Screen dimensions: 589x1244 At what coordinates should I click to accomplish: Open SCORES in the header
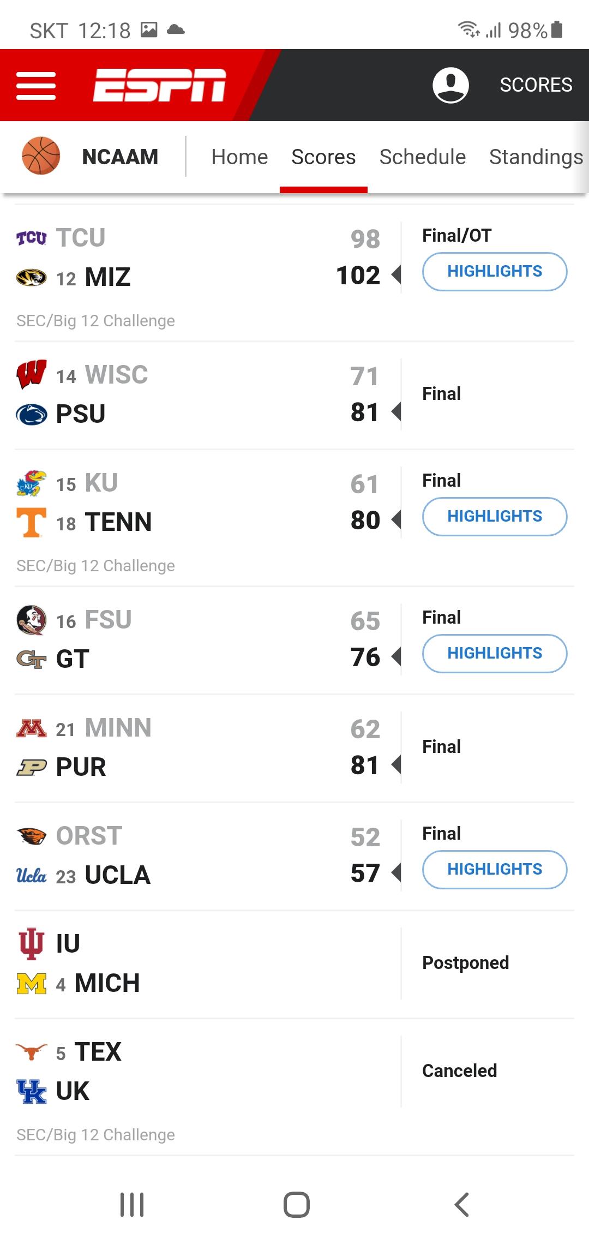click(536, 85)
